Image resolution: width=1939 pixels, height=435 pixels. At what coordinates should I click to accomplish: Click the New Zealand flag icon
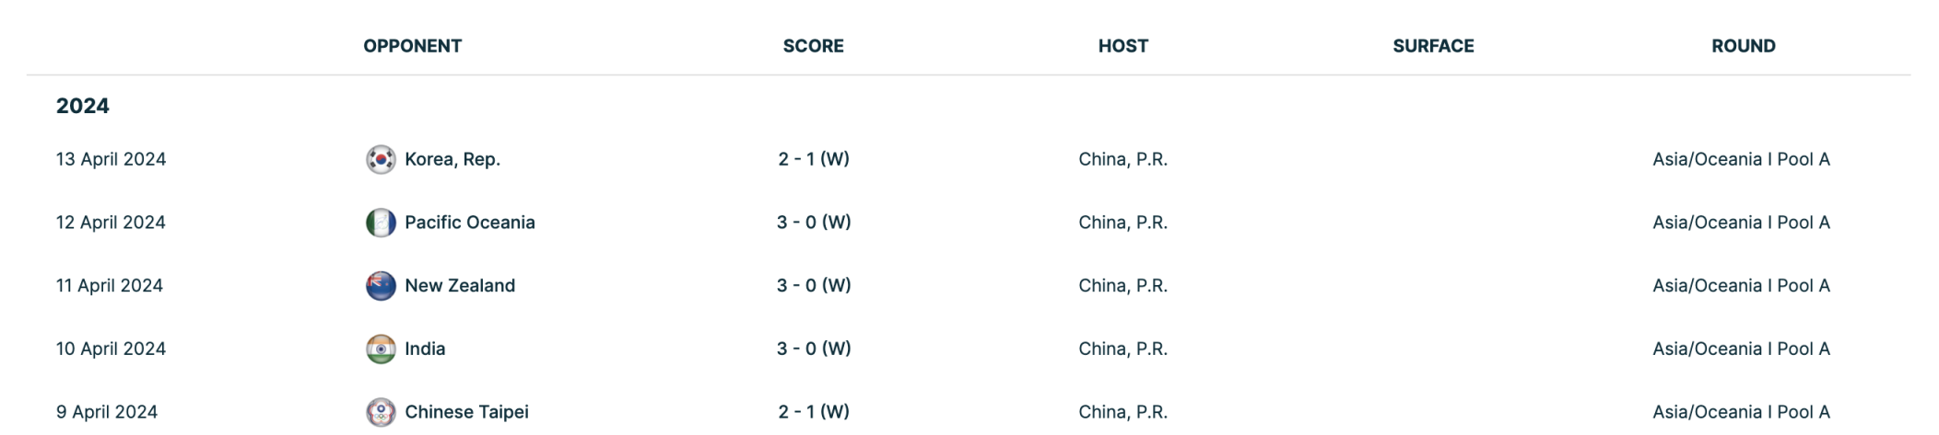click(381, 286)
